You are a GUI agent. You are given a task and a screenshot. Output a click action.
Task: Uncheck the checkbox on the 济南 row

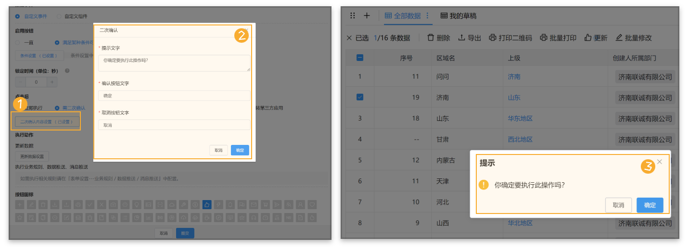(360, 97)
